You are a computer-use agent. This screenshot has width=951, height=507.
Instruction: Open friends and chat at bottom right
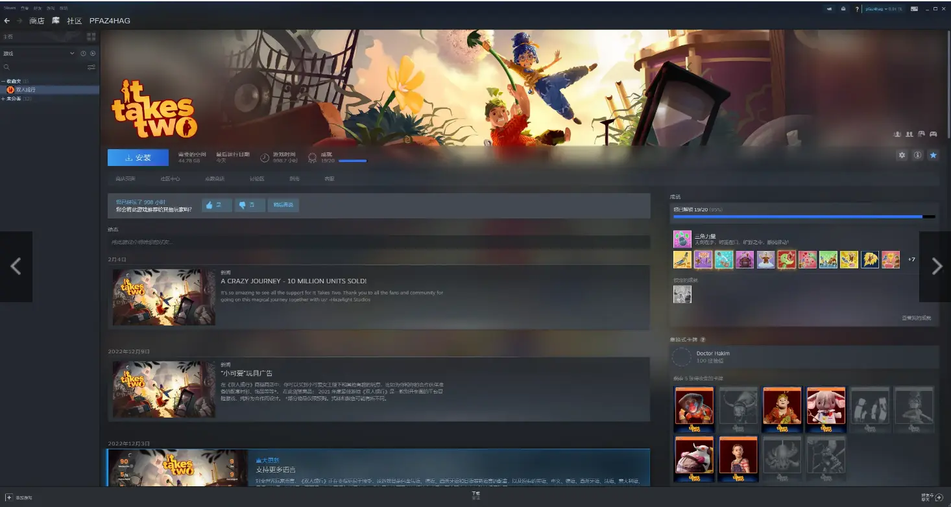pyautogui.click(x=932, y=497)
